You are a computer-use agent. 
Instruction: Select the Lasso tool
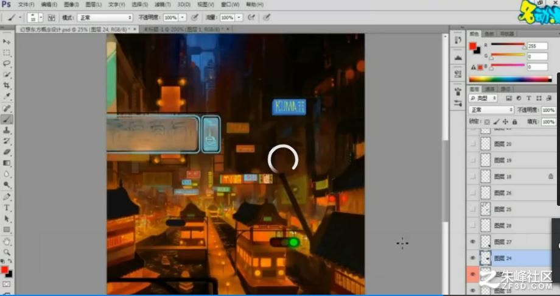click(7, 63)
